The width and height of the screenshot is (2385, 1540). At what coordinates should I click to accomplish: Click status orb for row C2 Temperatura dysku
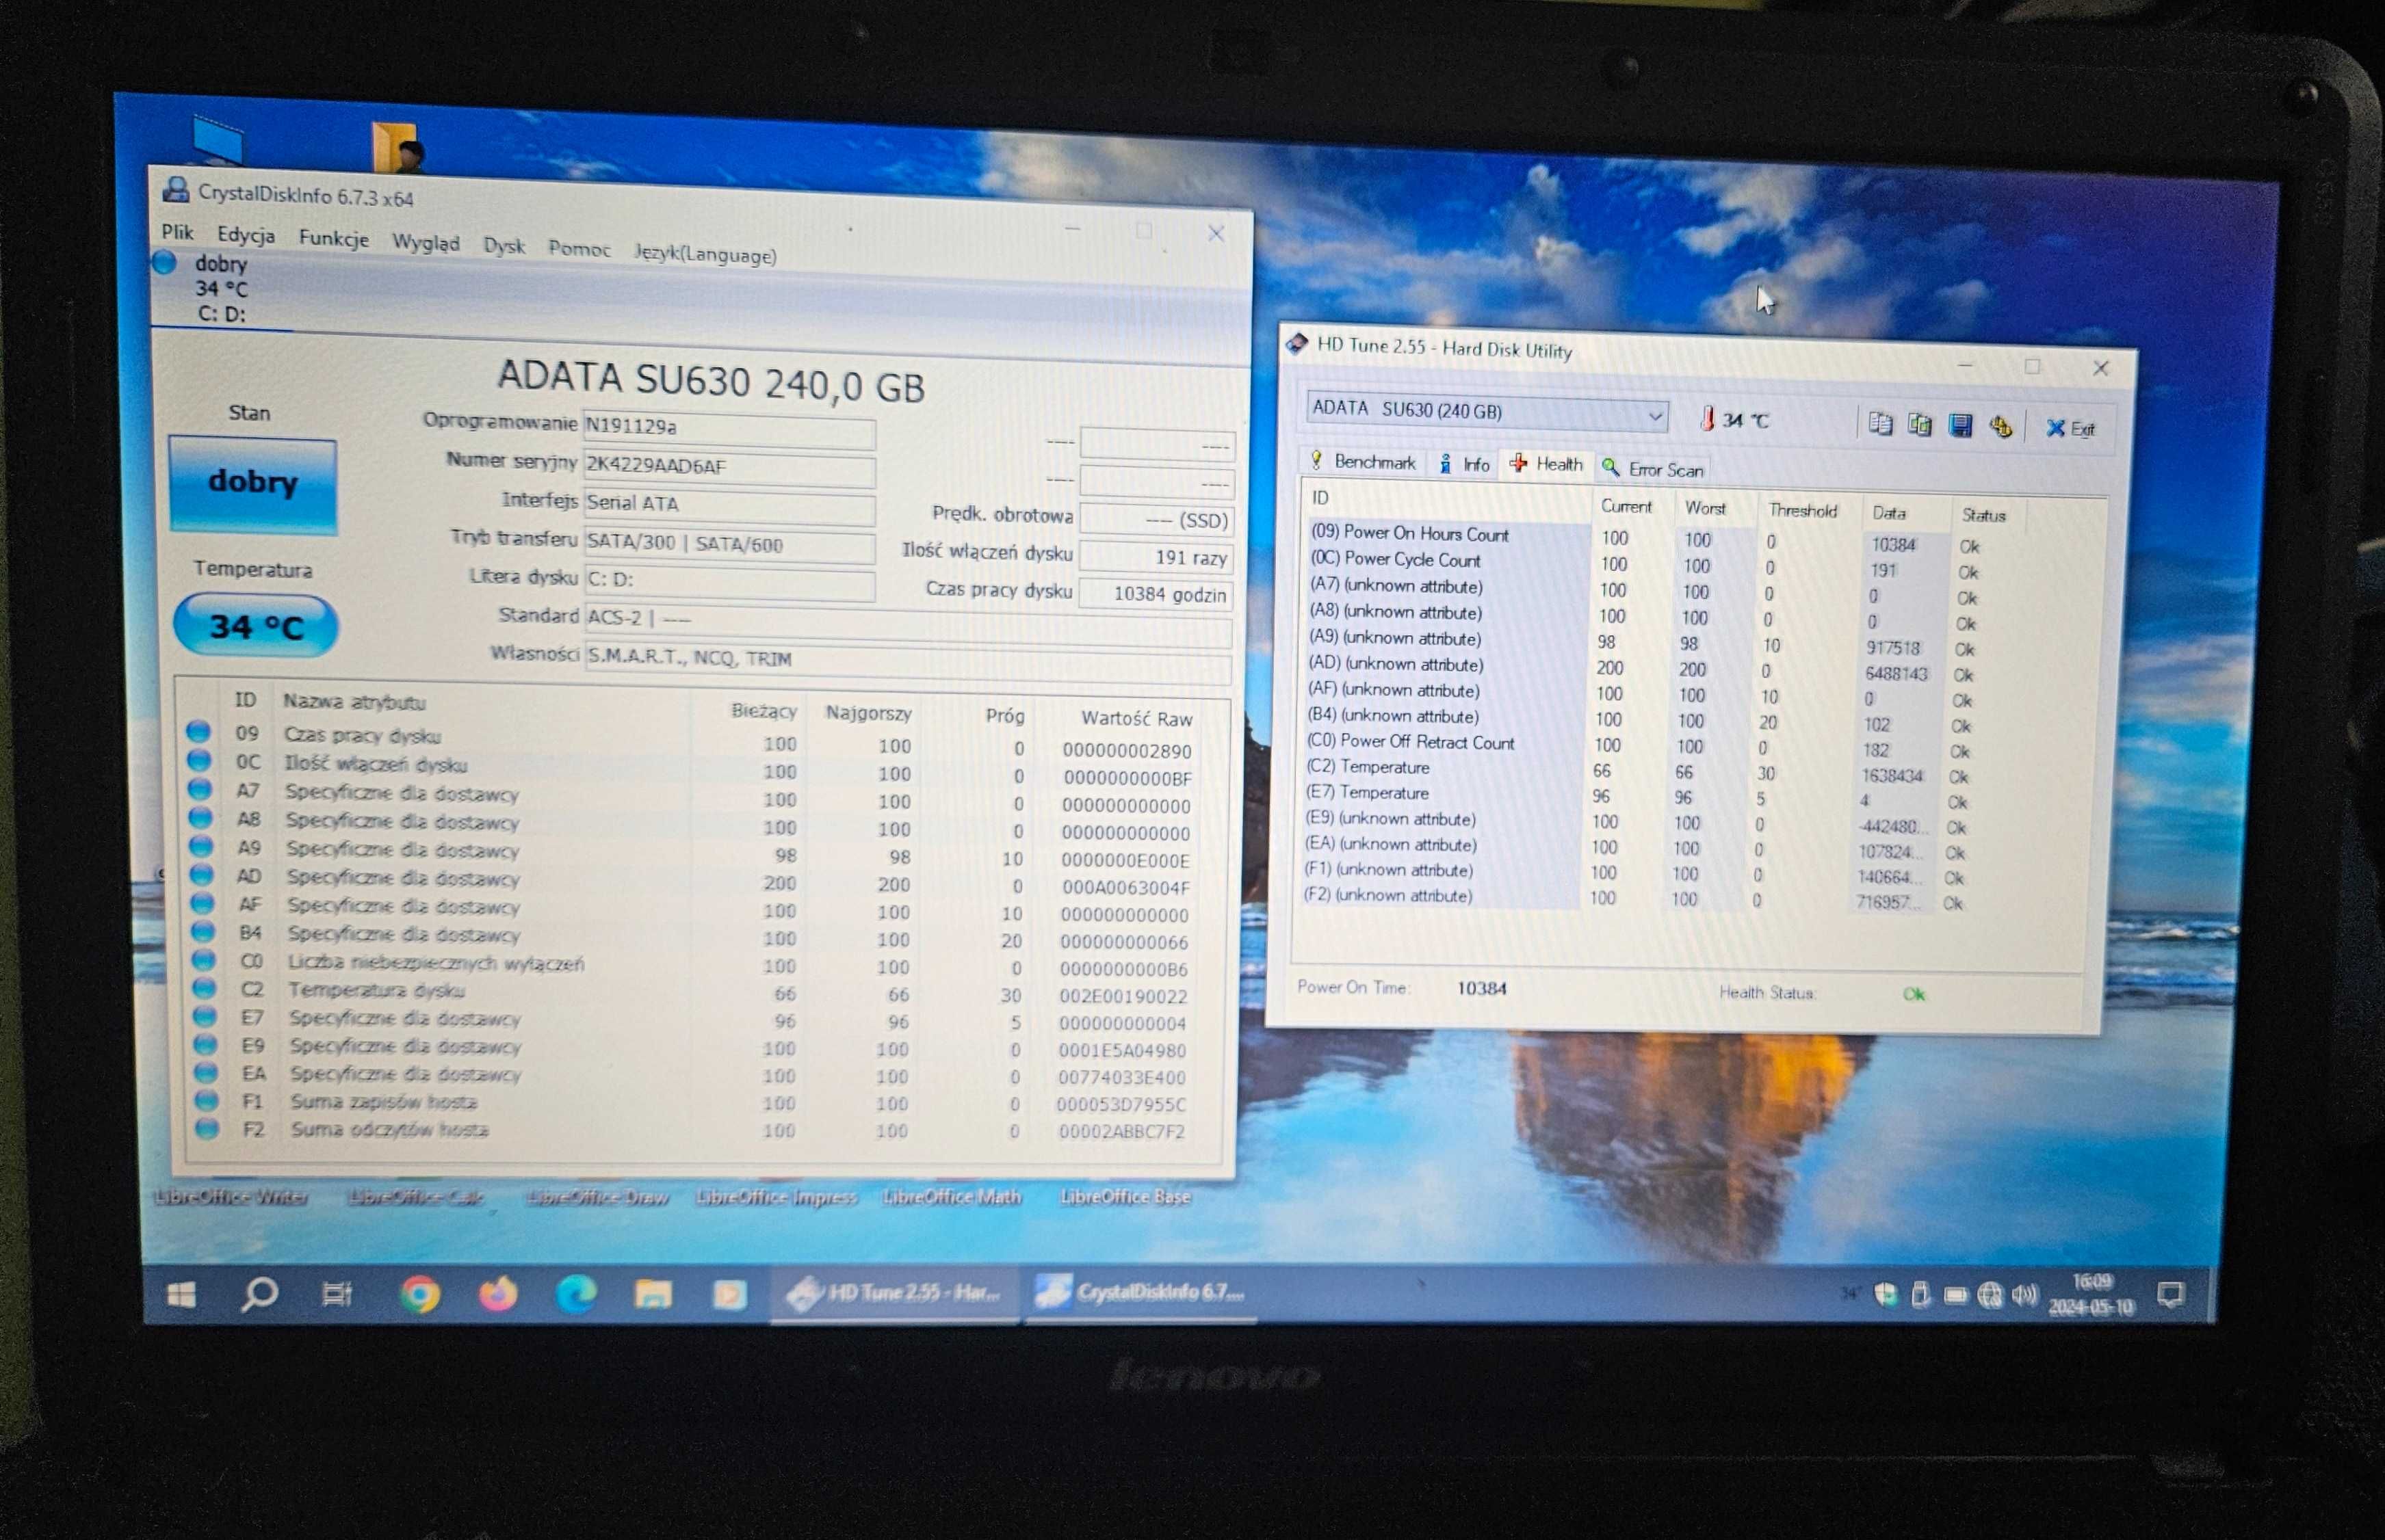point(204,988)
